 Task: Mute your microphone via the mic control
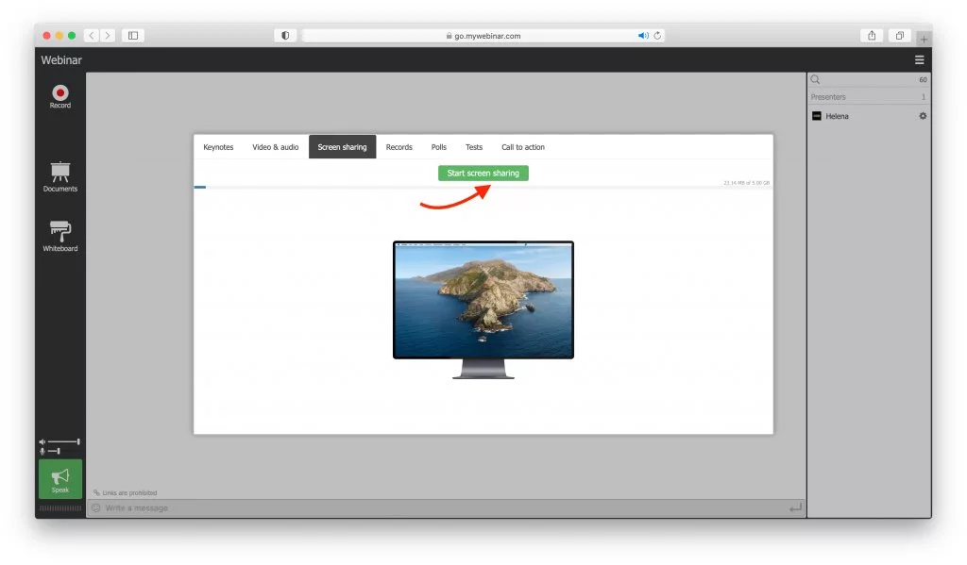(42, 452)
